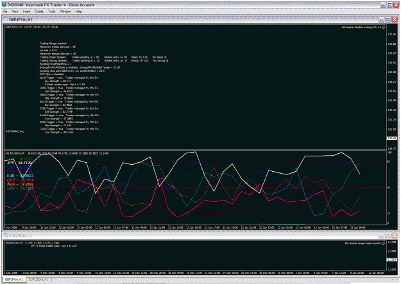Screen dimensions: 401x284
Task: Click the GBP legend entry in indicator
Action: pos(20,180)
